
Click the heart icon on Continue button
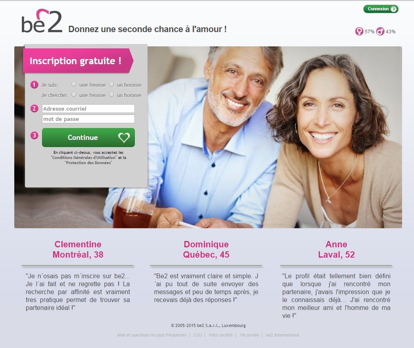click(x=124, y=138)
